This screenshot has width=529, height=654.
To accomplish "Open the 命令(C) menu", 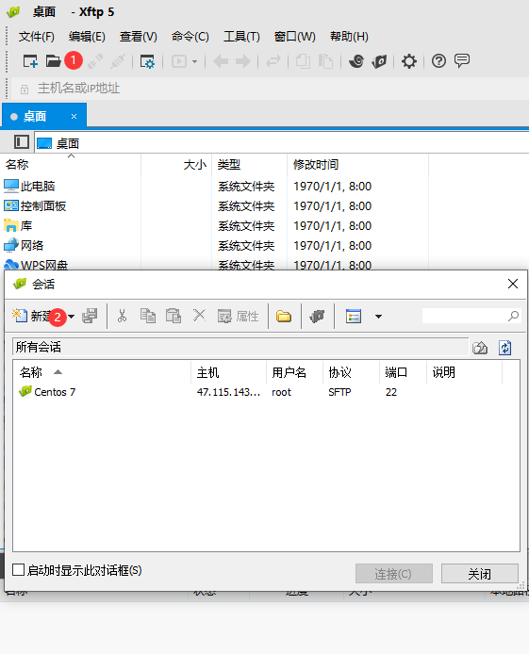I will click(x=190, y=37).
